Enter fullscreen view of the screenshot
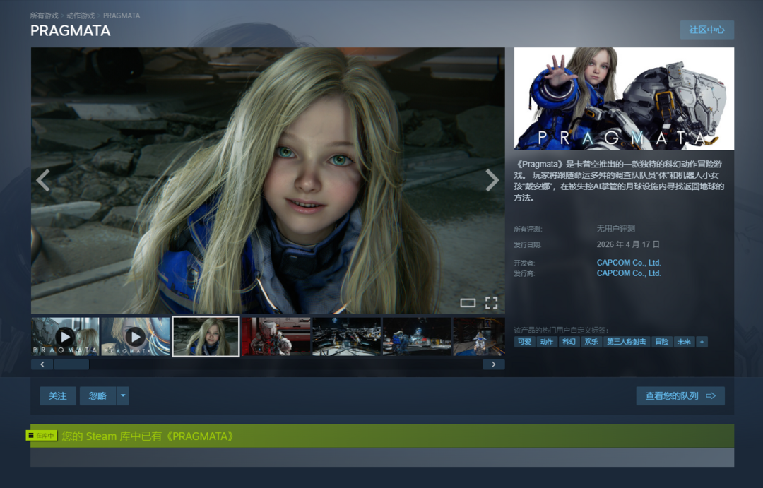 click(491, 303)
